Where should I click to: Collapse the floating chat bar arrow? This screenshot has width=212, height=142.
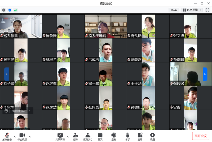(x=30, y=111)
